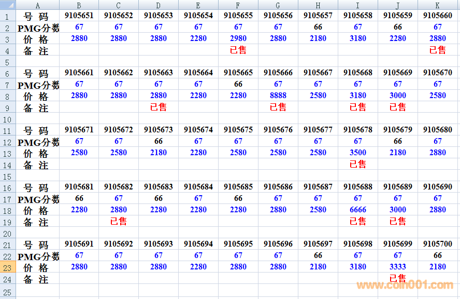Click the 已售 cell in row 19 below price 6666

click(x=358, y=221)
